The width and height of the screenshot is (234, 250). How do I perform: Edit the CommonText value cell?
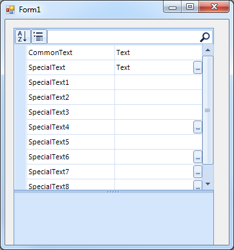coord(158,52)
